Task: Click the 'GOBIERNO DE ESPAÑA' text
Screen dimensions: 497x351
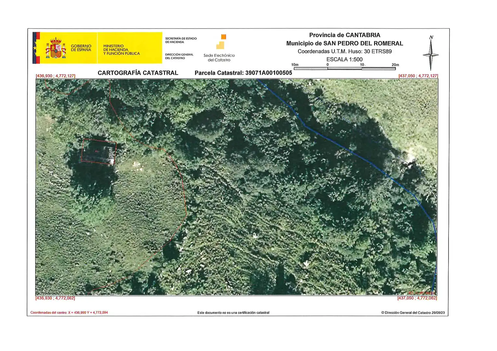Action: (x=81, y=48)
